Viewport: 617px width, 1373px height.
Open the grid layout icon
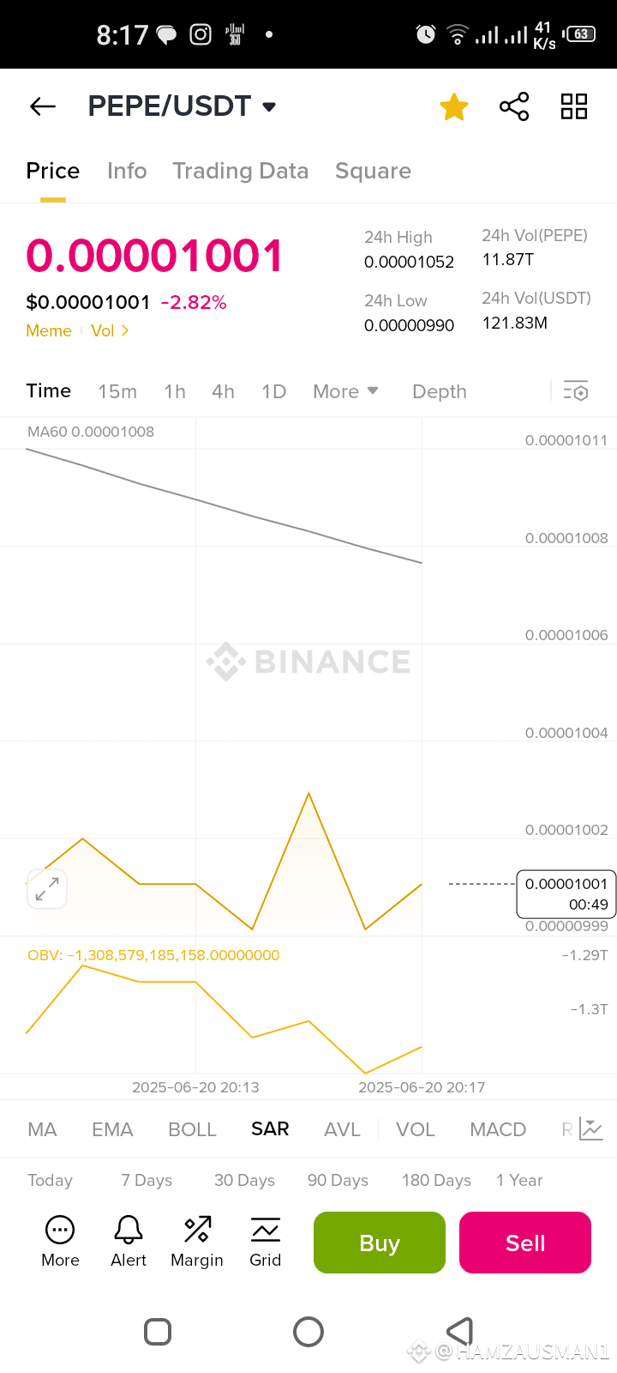(x=574, y=106)
